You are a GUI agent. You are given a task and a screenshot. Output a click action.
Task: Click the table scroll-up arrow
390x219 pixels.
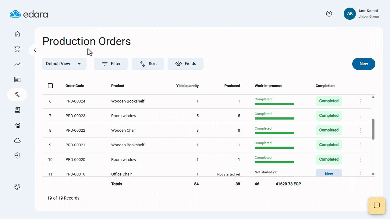(x=373, y=97)
